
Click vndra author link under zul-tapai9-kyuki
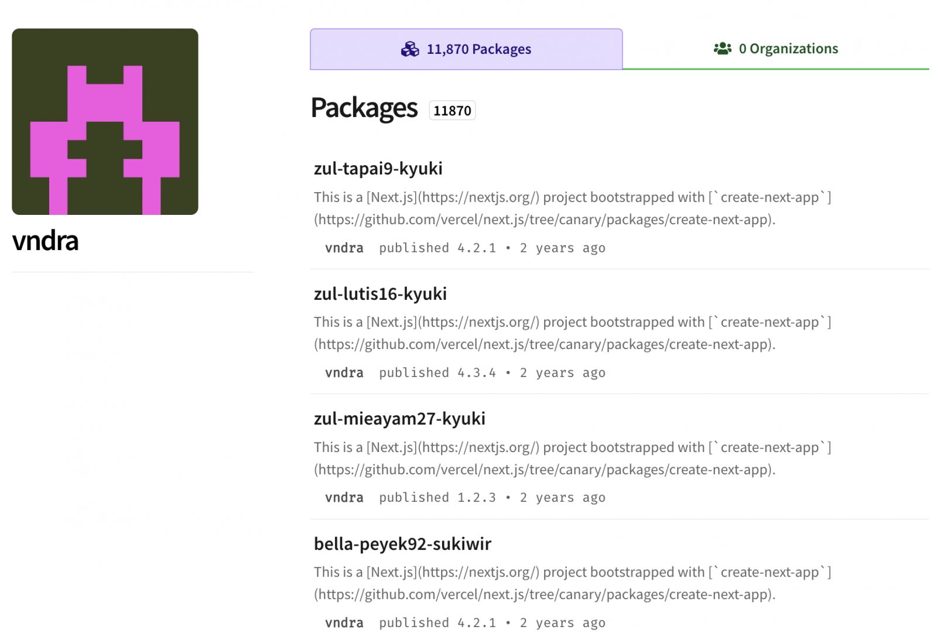[344, 248]
